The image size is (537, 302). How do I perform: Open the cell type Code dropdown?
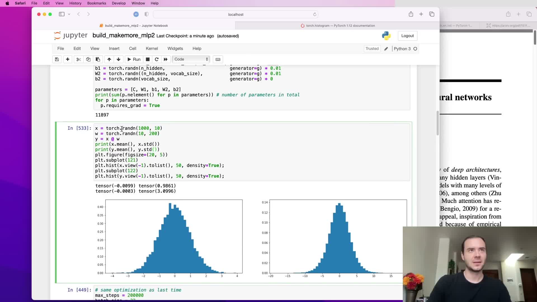pyautogui.click(x=191, y=59)
